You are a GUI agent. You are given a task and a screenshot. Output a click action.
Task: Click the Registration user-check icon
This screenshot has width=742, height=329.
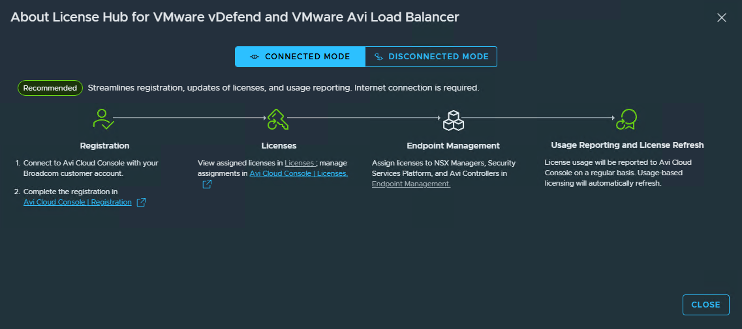click(x=104, y=119)
